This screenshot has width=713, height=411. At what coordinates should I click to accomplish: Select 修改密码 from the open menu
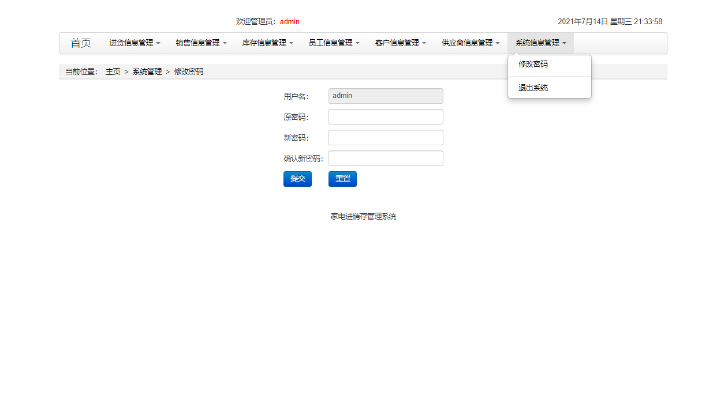pos(532,64)
